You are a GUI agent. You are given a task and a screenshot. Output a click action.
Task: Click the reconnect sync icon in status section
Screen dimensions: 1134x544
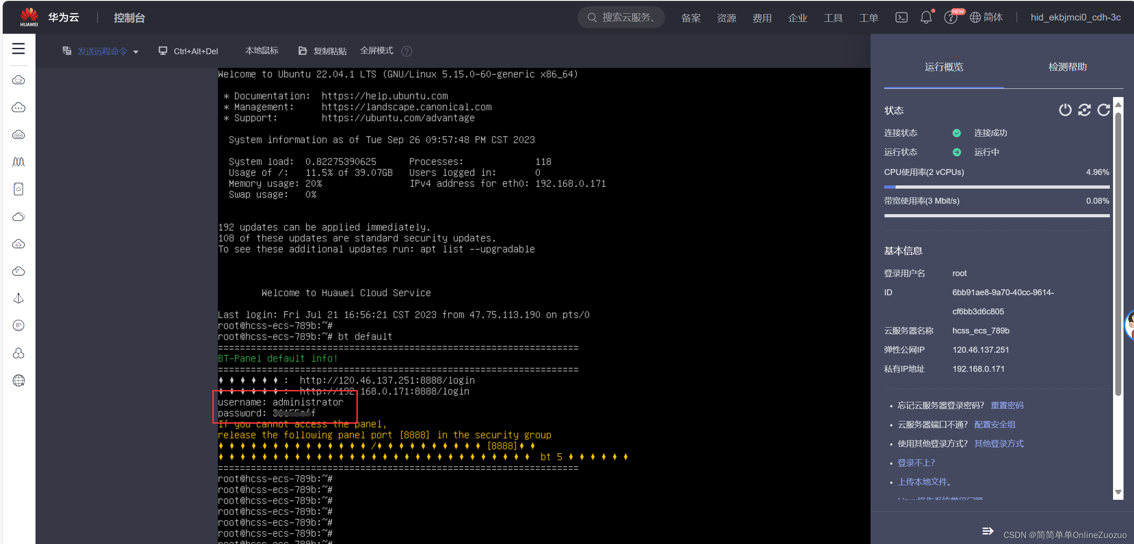[x=1084, y=110]
